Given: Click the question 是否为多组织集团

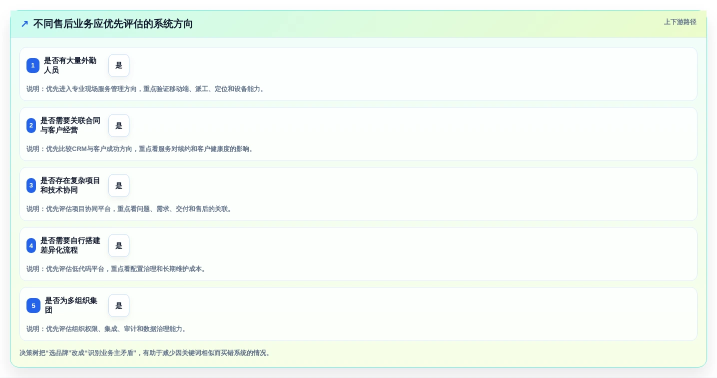Looking at the screenshot, I should tap(71, 305).
